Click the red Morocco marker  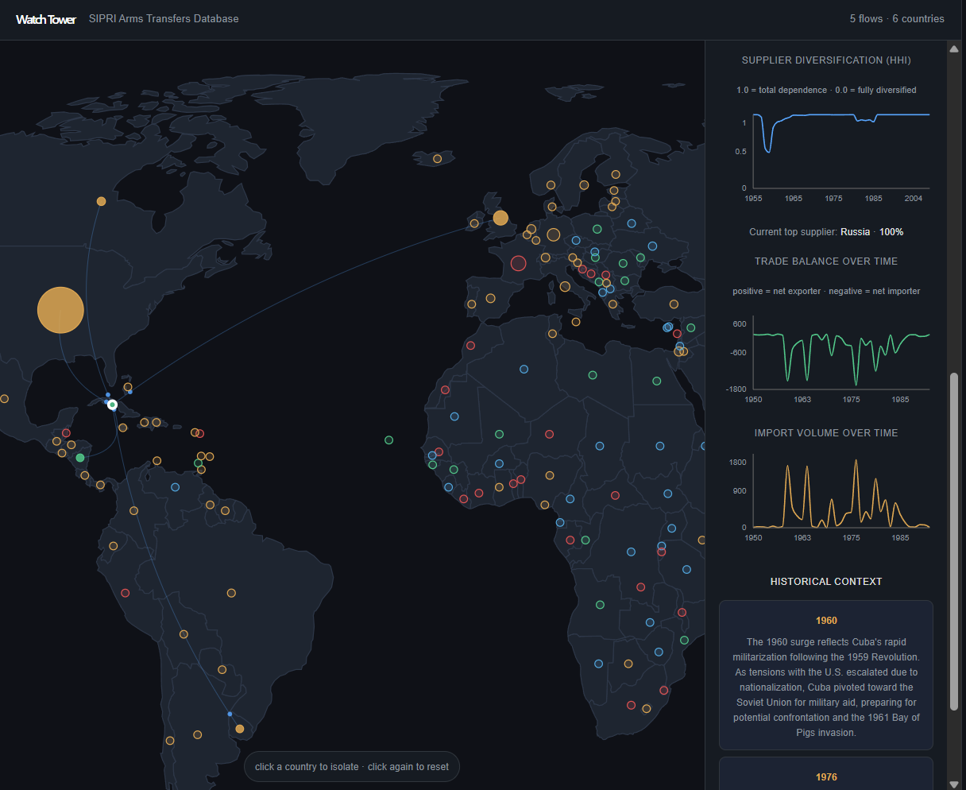coord(470,346)
